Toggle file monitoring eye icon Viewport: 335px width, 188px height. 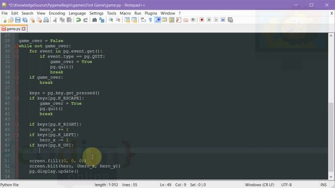(193, 20)
